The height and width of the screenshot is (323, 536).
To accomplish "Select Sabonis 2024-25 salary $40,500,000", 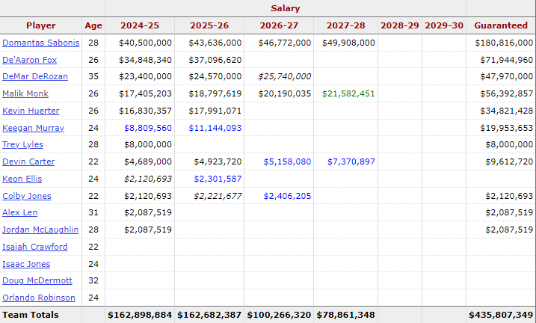I will (x=145, y=43).
